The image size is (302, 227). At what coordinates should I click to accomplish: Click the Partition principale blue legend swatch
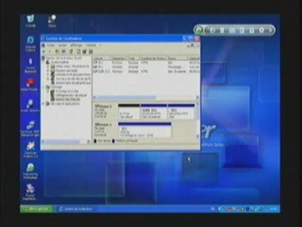(113, 141)
